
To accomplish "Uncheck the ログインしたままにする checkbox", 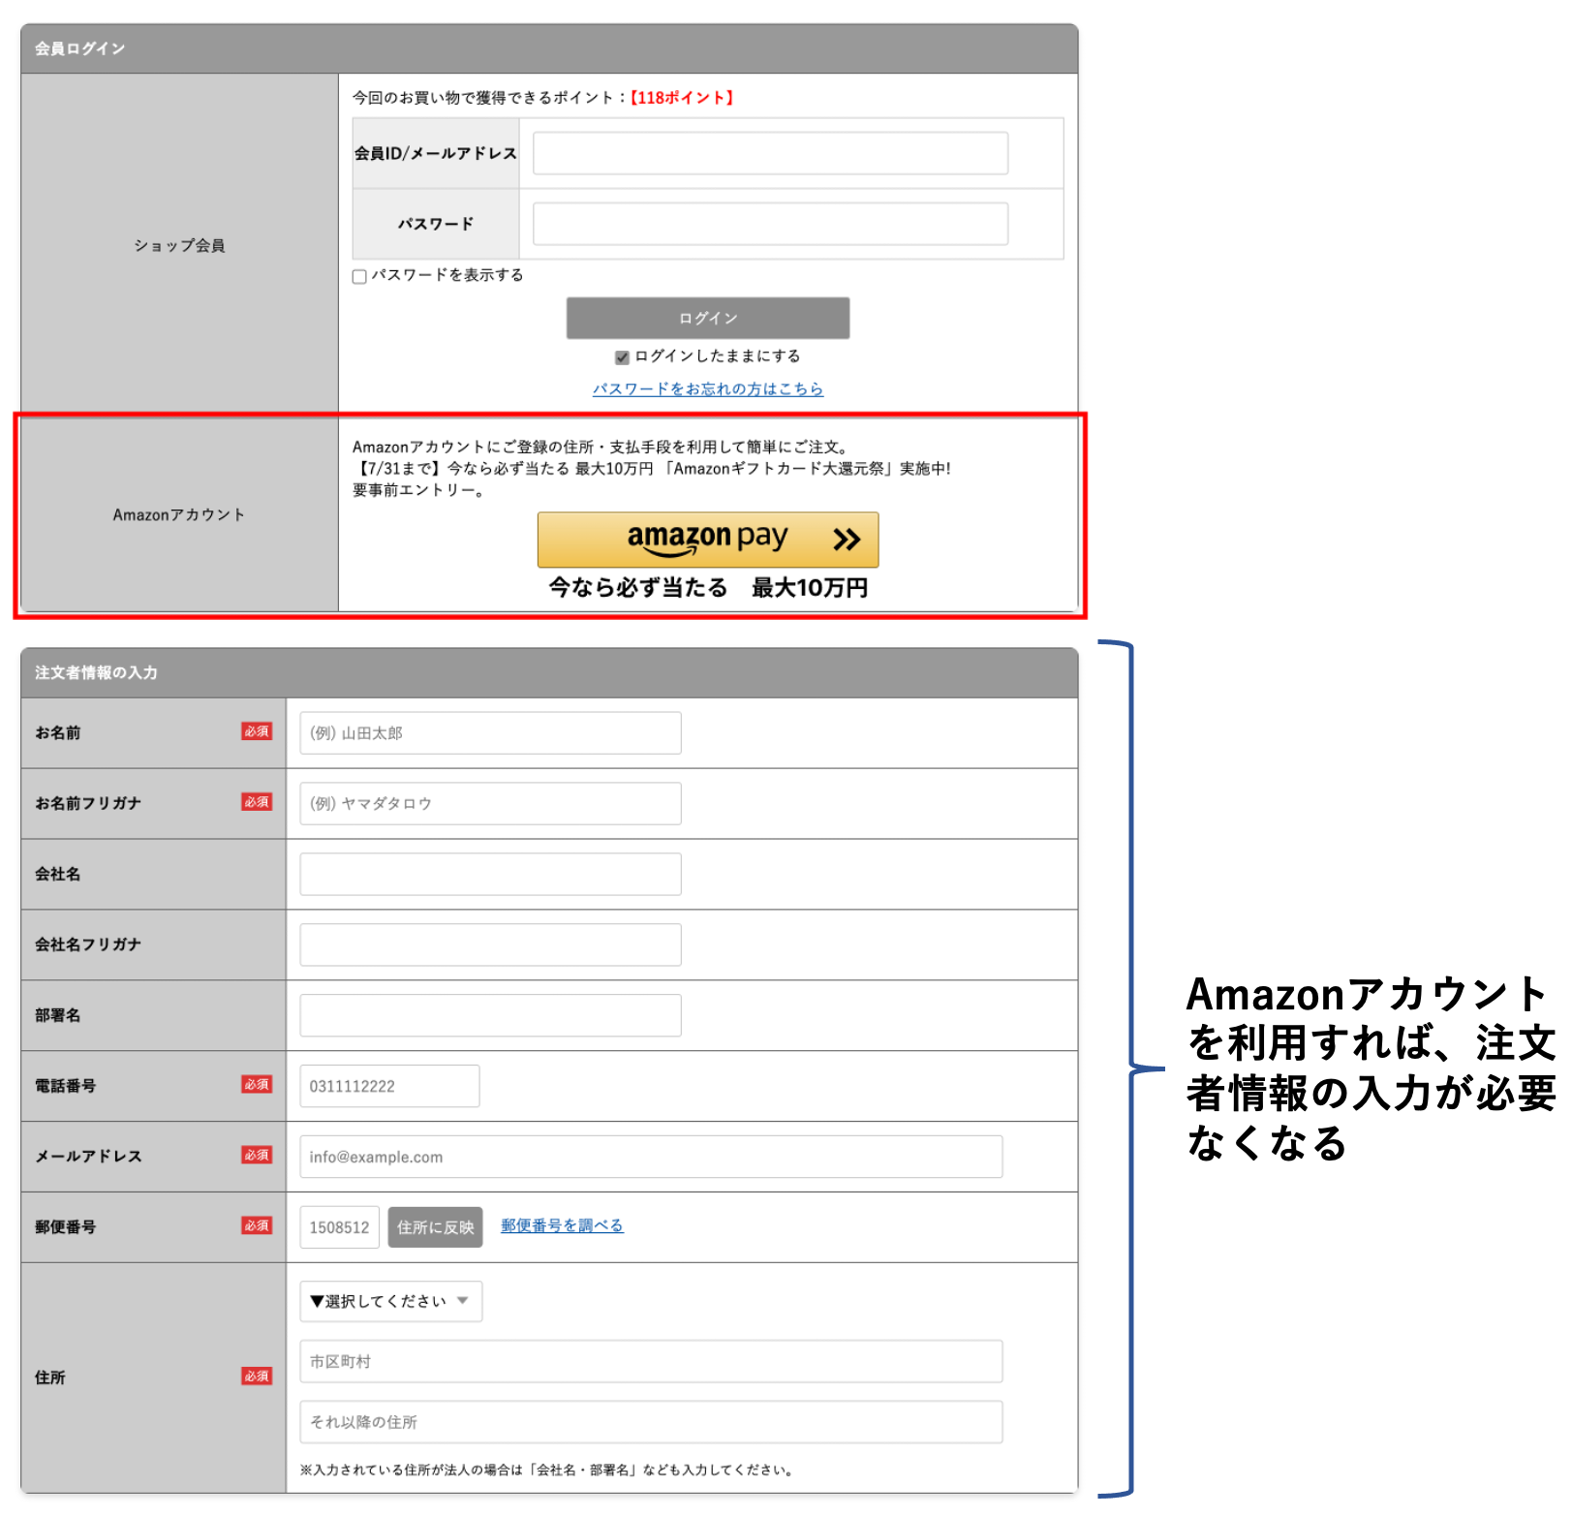I will [x=622, y=357].
